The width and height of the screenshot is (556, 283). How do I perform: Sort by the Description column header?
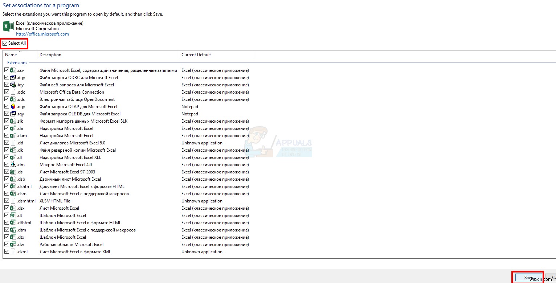(x=108, y=55)
